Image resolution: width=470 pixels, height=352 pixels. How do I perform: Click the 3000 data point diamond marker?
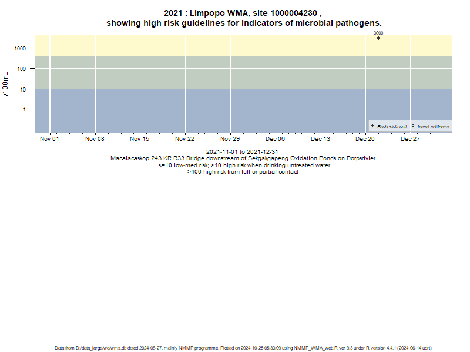[x=378, y=38]
